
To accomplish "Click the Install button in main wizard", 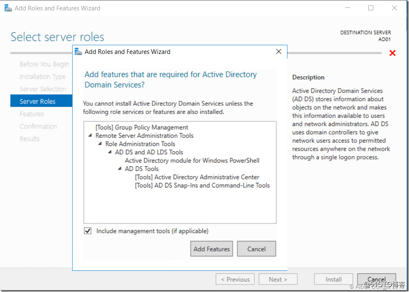I will coord(334,279).
